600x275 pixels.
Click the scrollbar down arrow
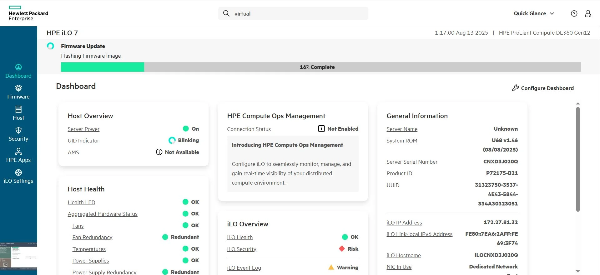click(578, 271)
